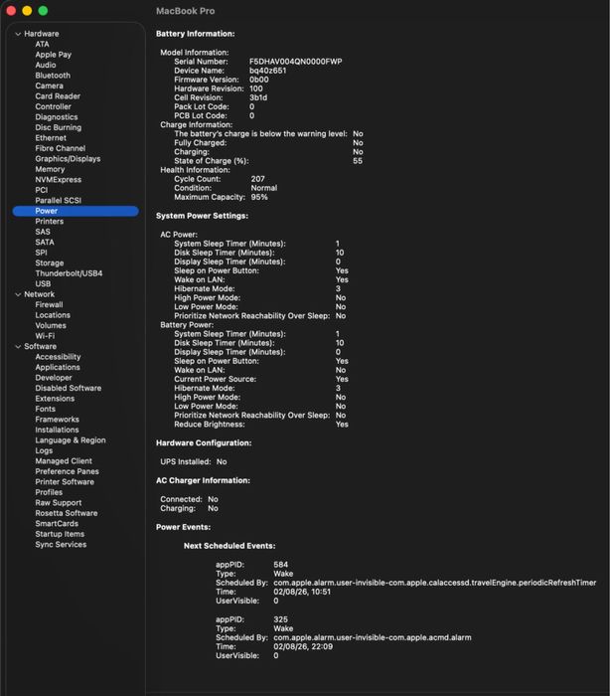Viewport: 610px width, 696px height.
Task: Open Accessibility under Software
Action: tap(58, 357)
